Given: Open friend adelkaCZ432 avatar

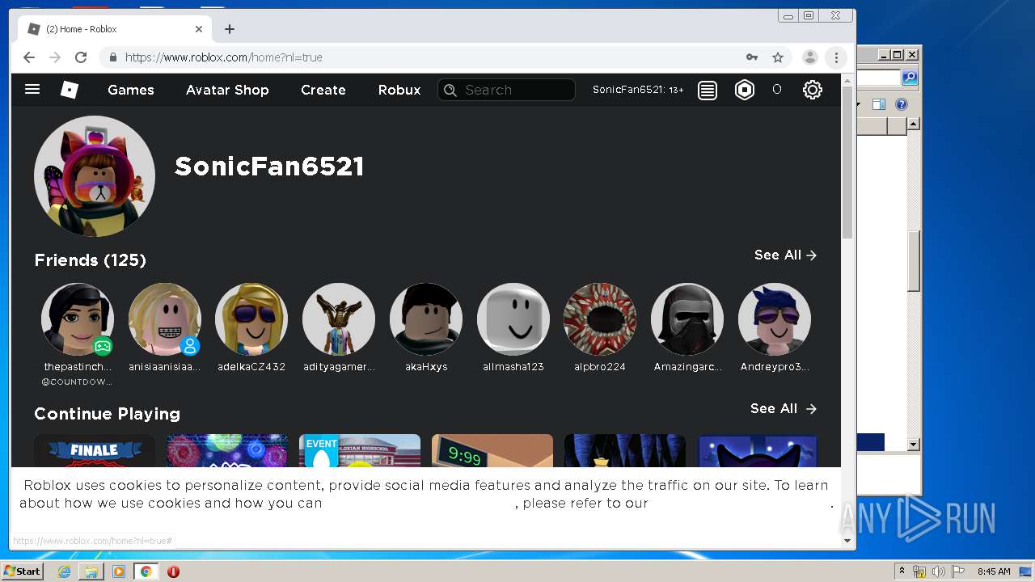Looking at the screenshot, I should click(x=251, y=319).
